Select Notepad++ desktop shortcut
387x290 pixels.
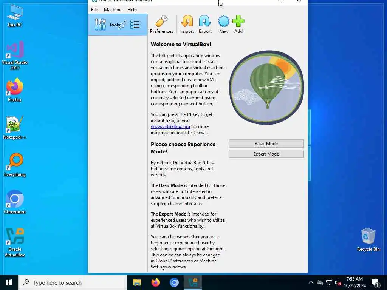(x=15, y=128)
